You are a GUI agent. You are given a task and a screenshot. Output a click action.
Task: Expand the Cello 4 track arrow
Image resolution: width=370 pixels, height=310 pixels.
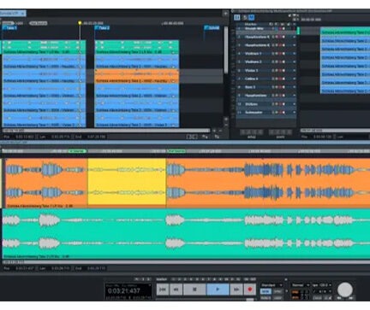click(x=294, y=79)
